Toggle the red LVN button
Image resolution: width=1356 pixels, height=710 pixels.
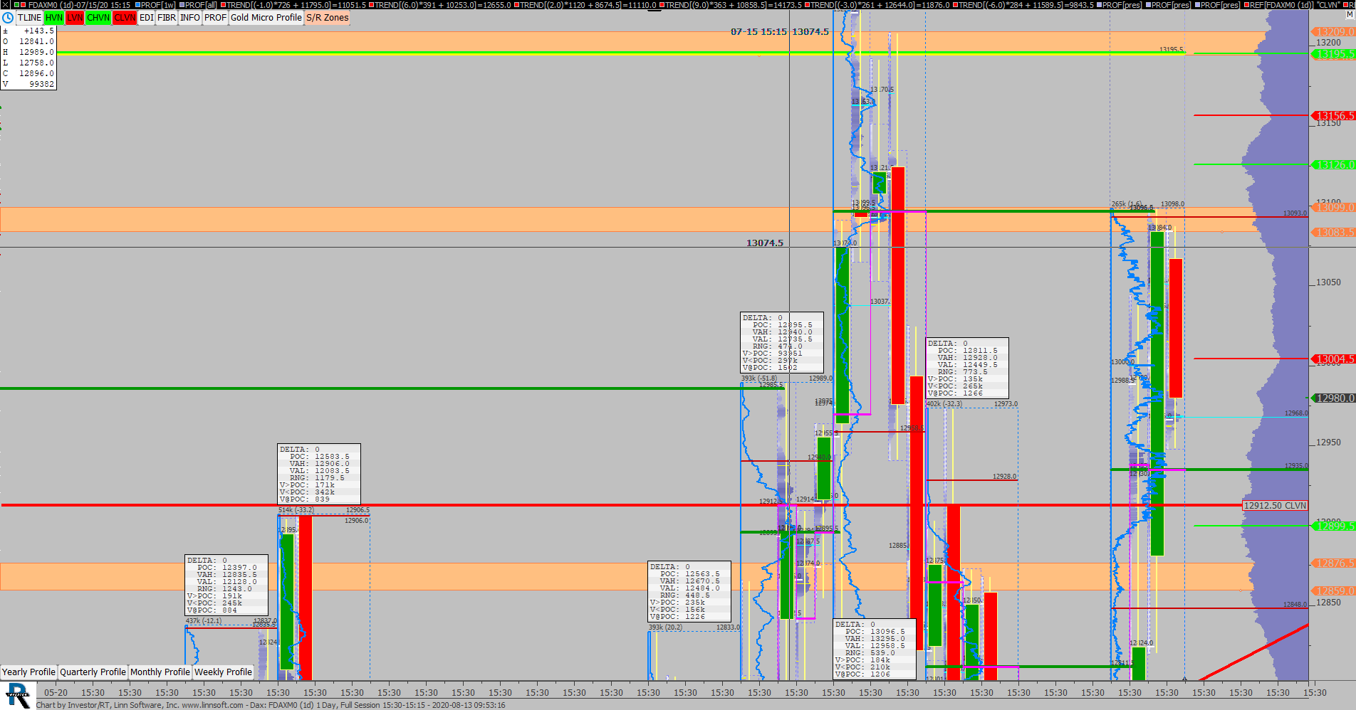coord(75,18)
